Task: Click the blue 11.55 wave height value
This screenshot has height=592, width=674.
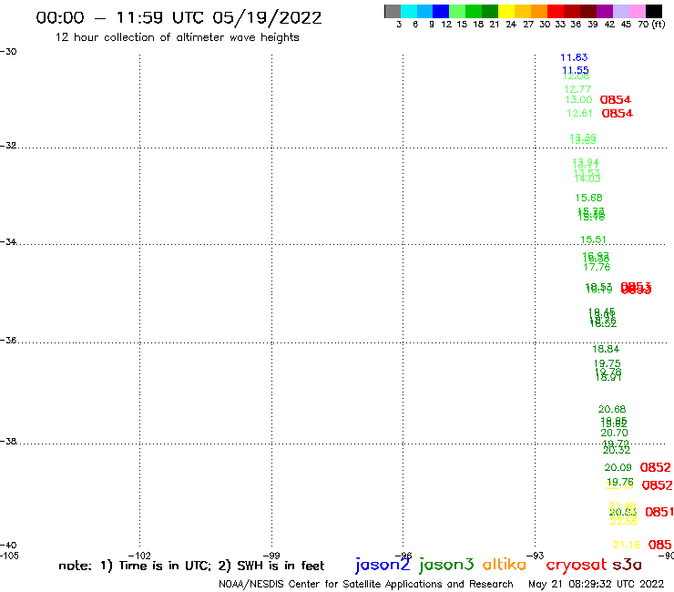Action: [576, 70]
